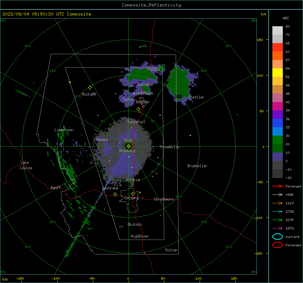Click the Okotoks city label
This screenshot has height=283, width=303.
coord(135,224)
